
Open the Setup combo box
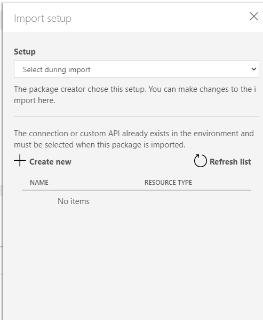coord(137,69)
